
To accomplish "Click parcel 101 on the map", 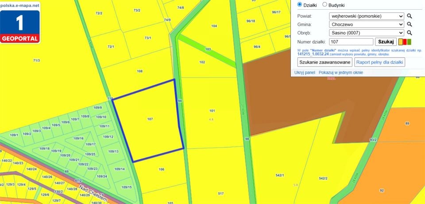I will (x=212, y=111).
